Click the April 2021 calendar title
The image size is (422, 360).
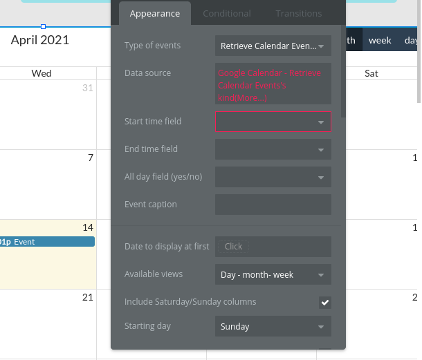(x=40, y=40)
